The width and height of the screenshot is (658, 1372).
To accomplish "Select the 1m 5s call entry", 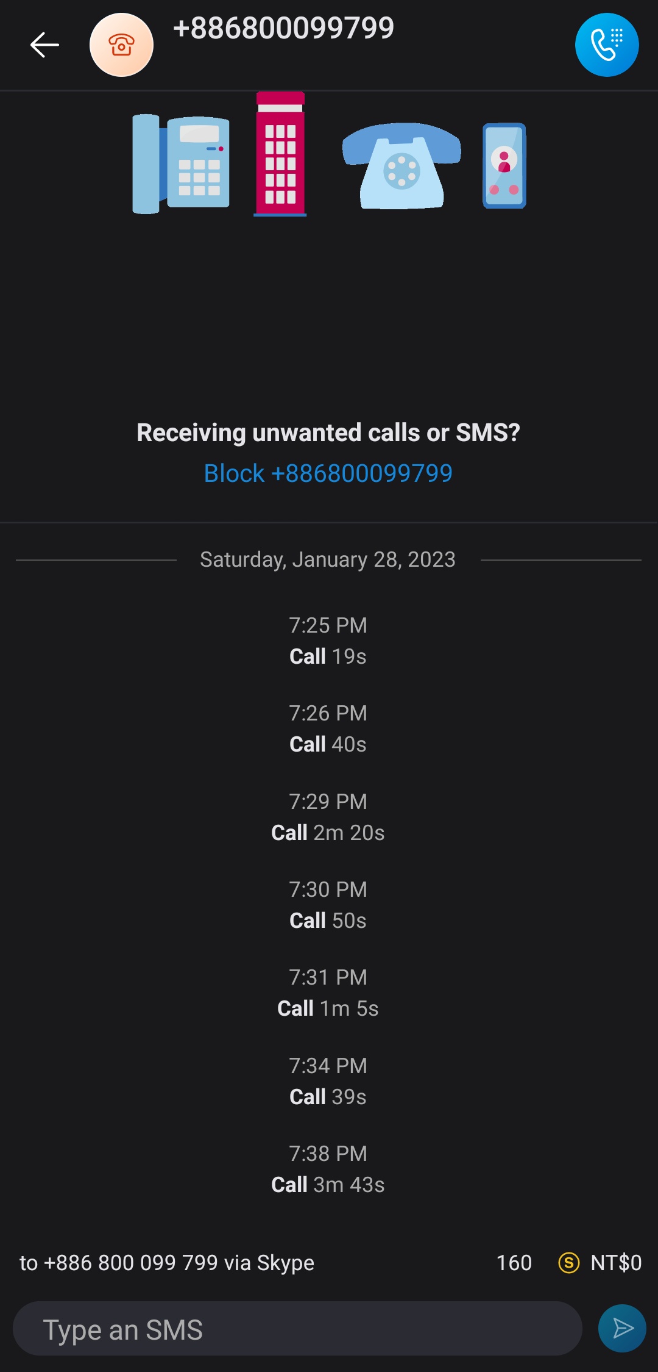I will tap(328, 993).
